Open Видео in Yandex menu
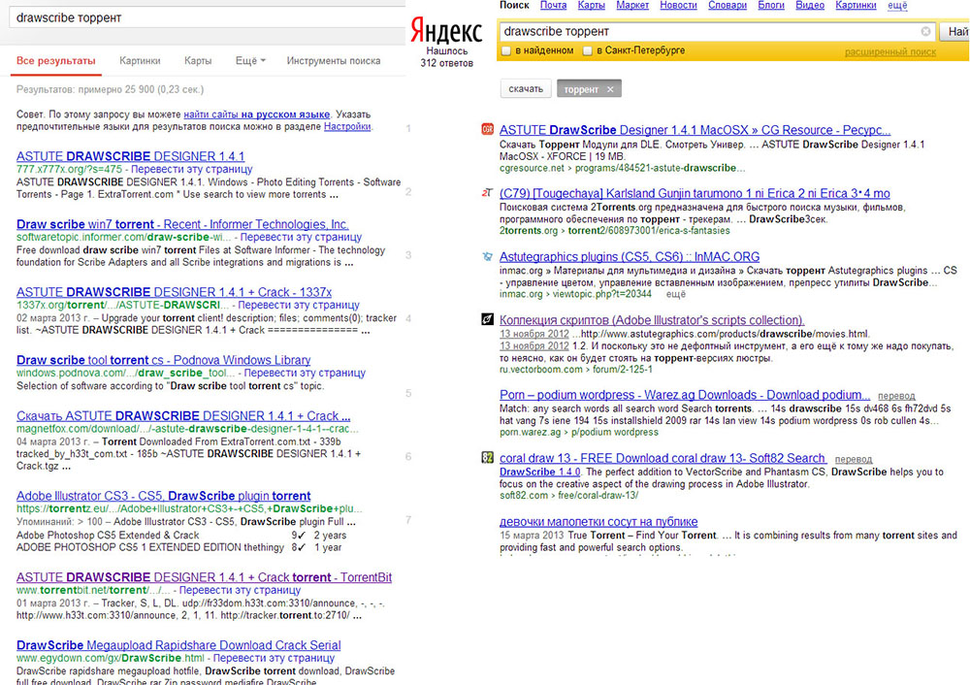970x685 pixels. (x=810, y=6)
